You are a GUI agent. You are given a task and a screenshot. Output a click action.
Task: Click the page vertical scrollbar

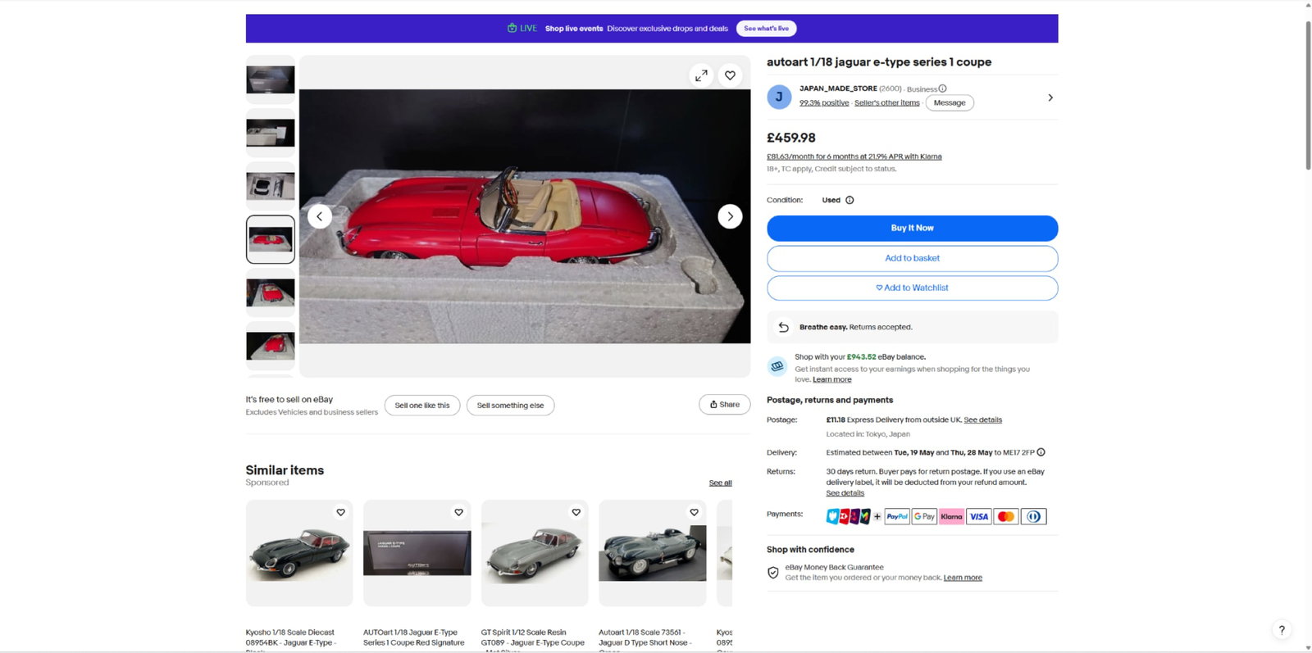coord(1308,94)
